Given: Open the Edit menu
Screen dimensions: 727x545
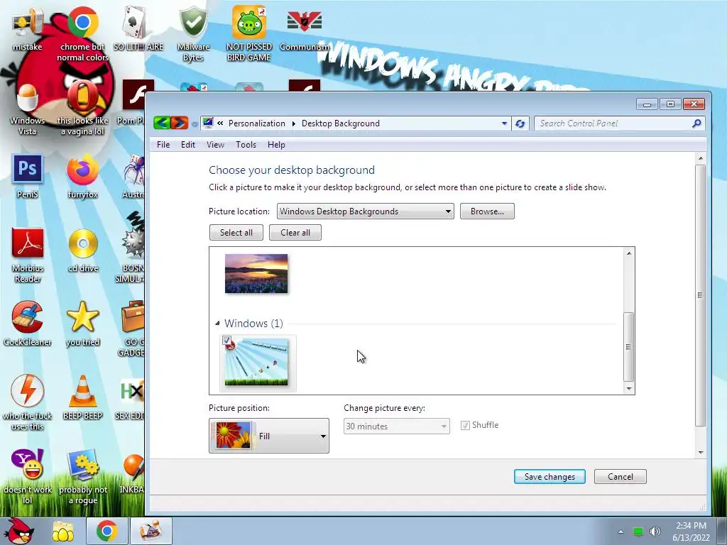Looking at the screenshot, I should 187,145.
